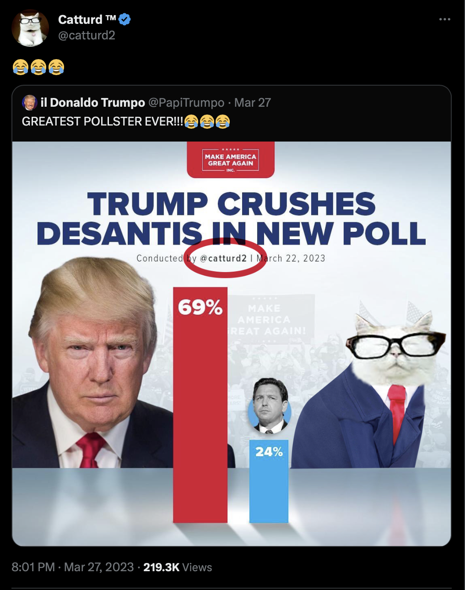The image size is (465, 590).
Task: Open il Donaldo Trumpo small avatar
Action: tap(30, 103)
